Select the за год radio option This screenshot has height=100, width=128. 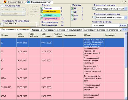coord(28,15)
